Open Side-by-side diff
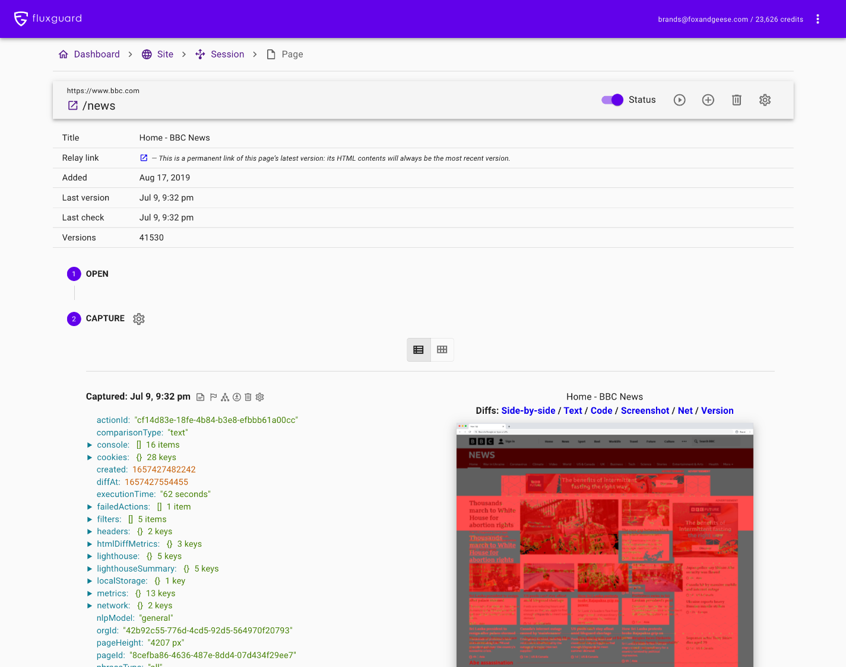 [528, 410]
